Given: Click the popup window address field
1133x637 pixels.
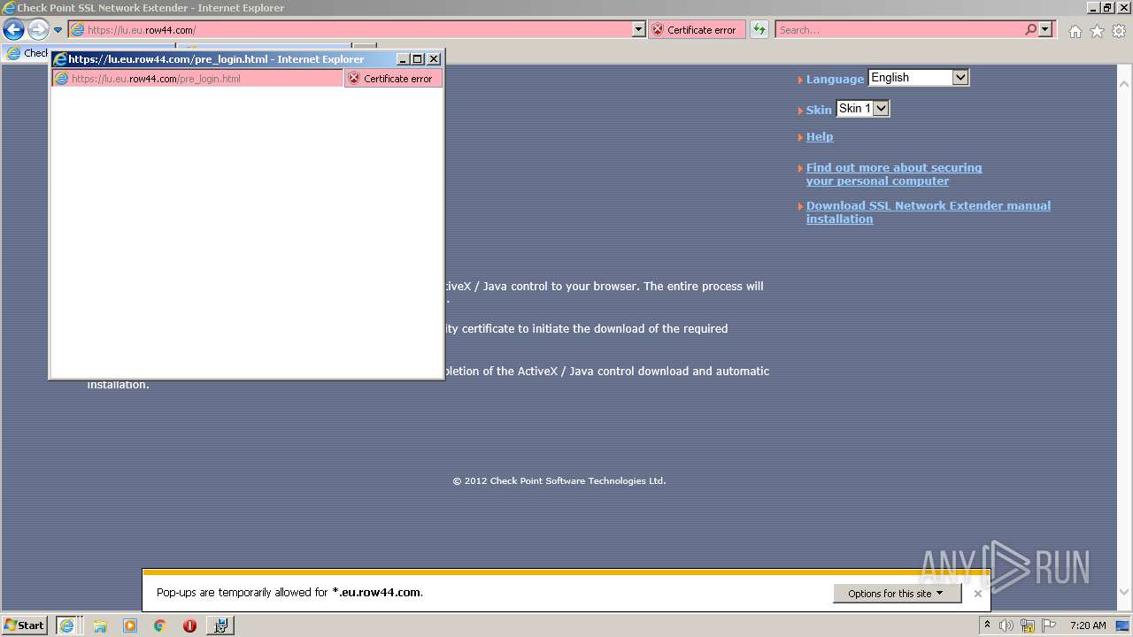Looking at the screenshot, I should [x=197, y=78].
